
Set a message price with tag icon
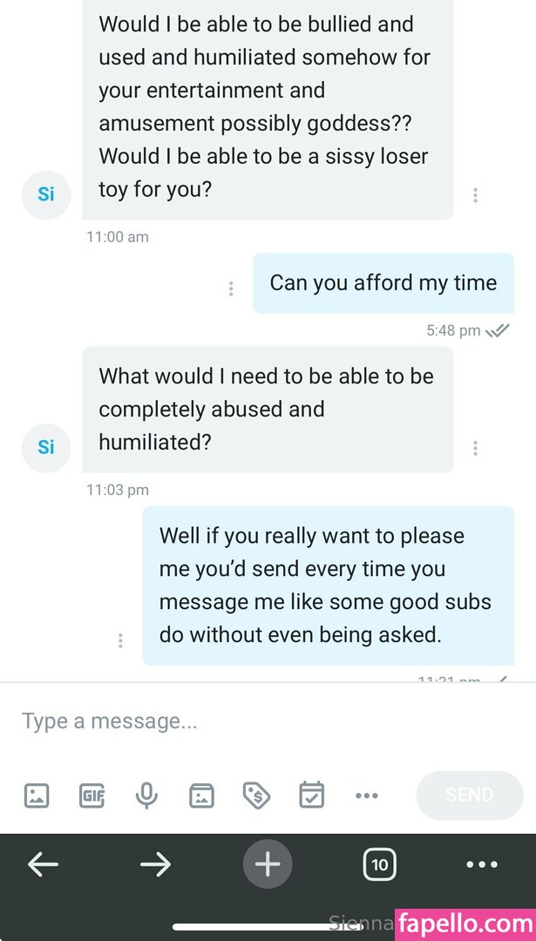256,795
